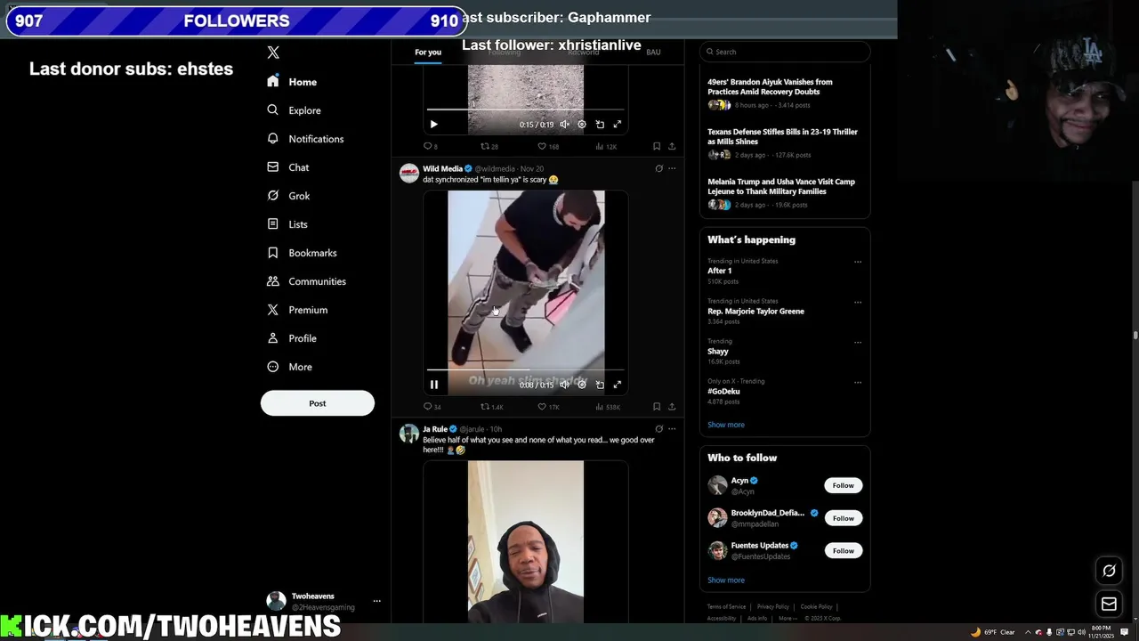Image resolution: width=1139 pixels, height=641 pixels.
Task: Show more trends under What's happening
Action: click(x=726, y=425)
